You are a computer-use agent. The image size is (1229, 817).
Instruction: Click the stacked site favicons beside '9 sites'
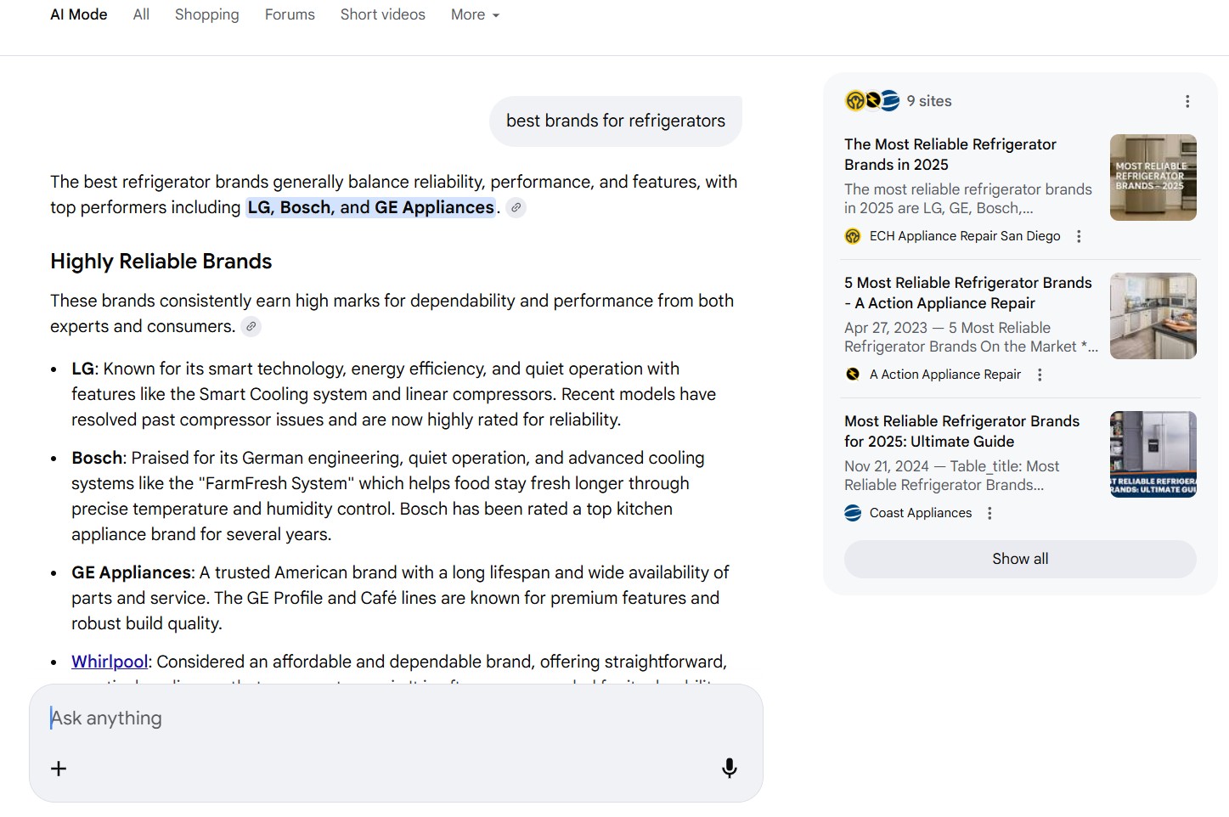[x=872, y=101]
